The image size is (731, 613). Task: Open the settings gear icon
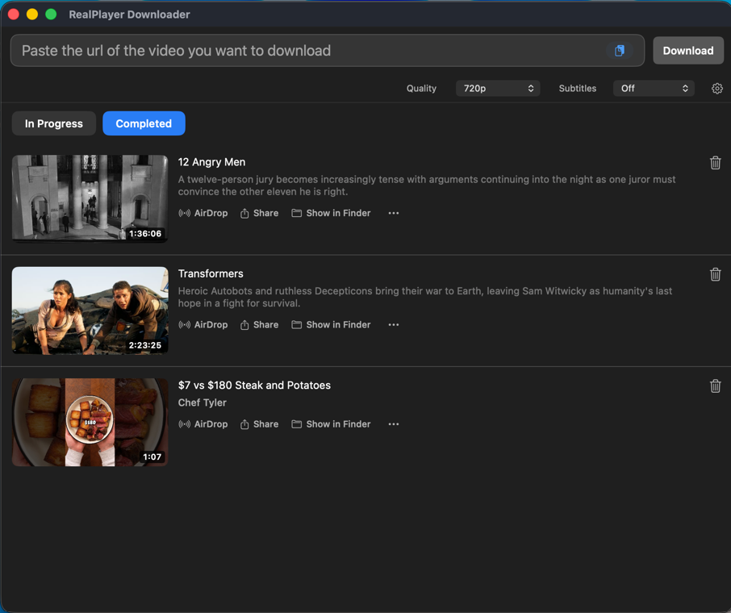[717, 88]
